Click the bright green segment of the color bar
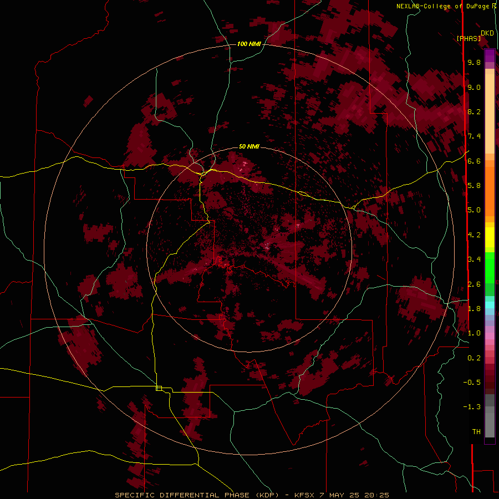Image resolution: width=499 pixels, height=499 pixels. pos(490,267)
